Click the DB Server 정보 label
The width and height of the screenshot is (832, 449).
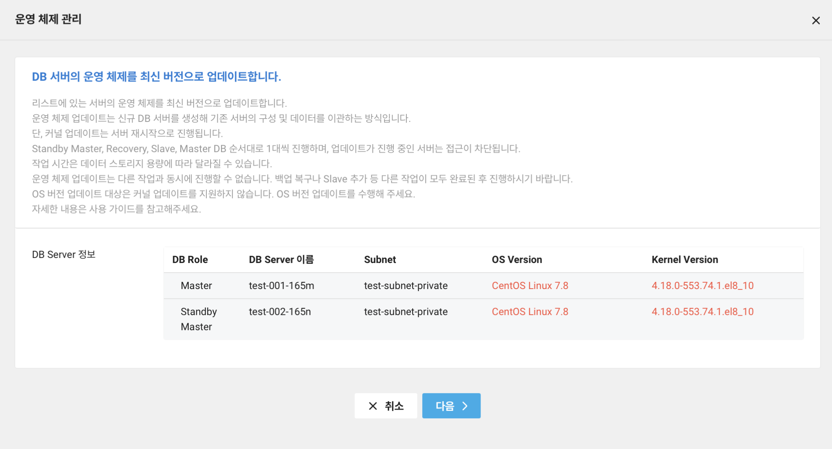tap(64, 255)
